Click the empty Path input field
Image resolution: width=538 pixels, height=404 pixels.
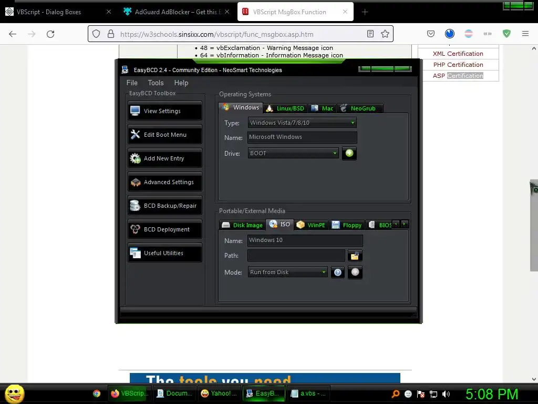296,255
